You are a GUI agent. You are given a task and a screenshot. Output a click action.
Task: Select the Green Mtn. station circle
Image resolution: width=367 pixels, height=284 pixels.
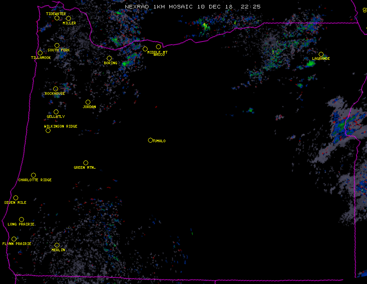pyautogui.click(x=86, y=163)
